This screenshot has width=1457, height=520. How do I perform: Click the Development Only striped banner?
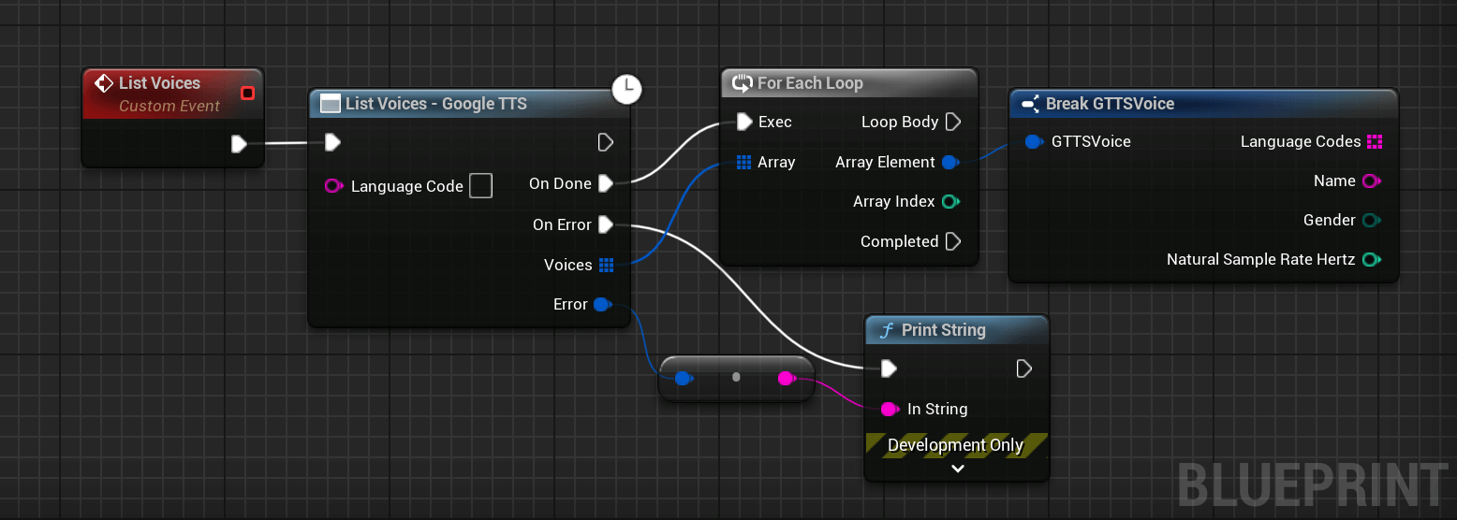956,445
